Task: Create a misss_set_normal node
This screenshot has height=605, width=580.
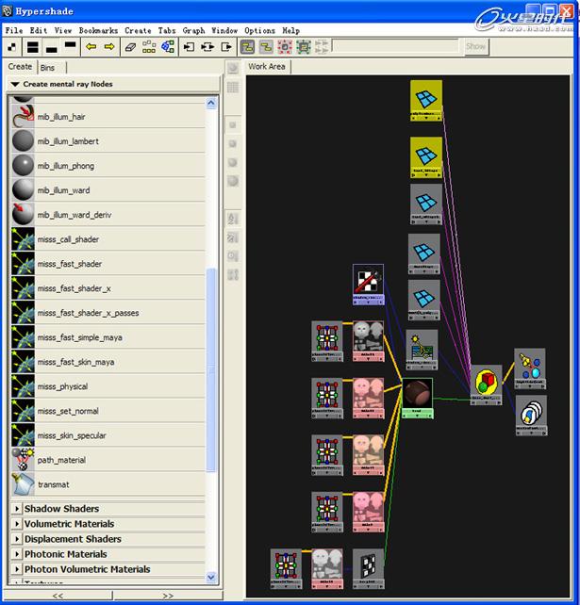Action: pos(108,411)
